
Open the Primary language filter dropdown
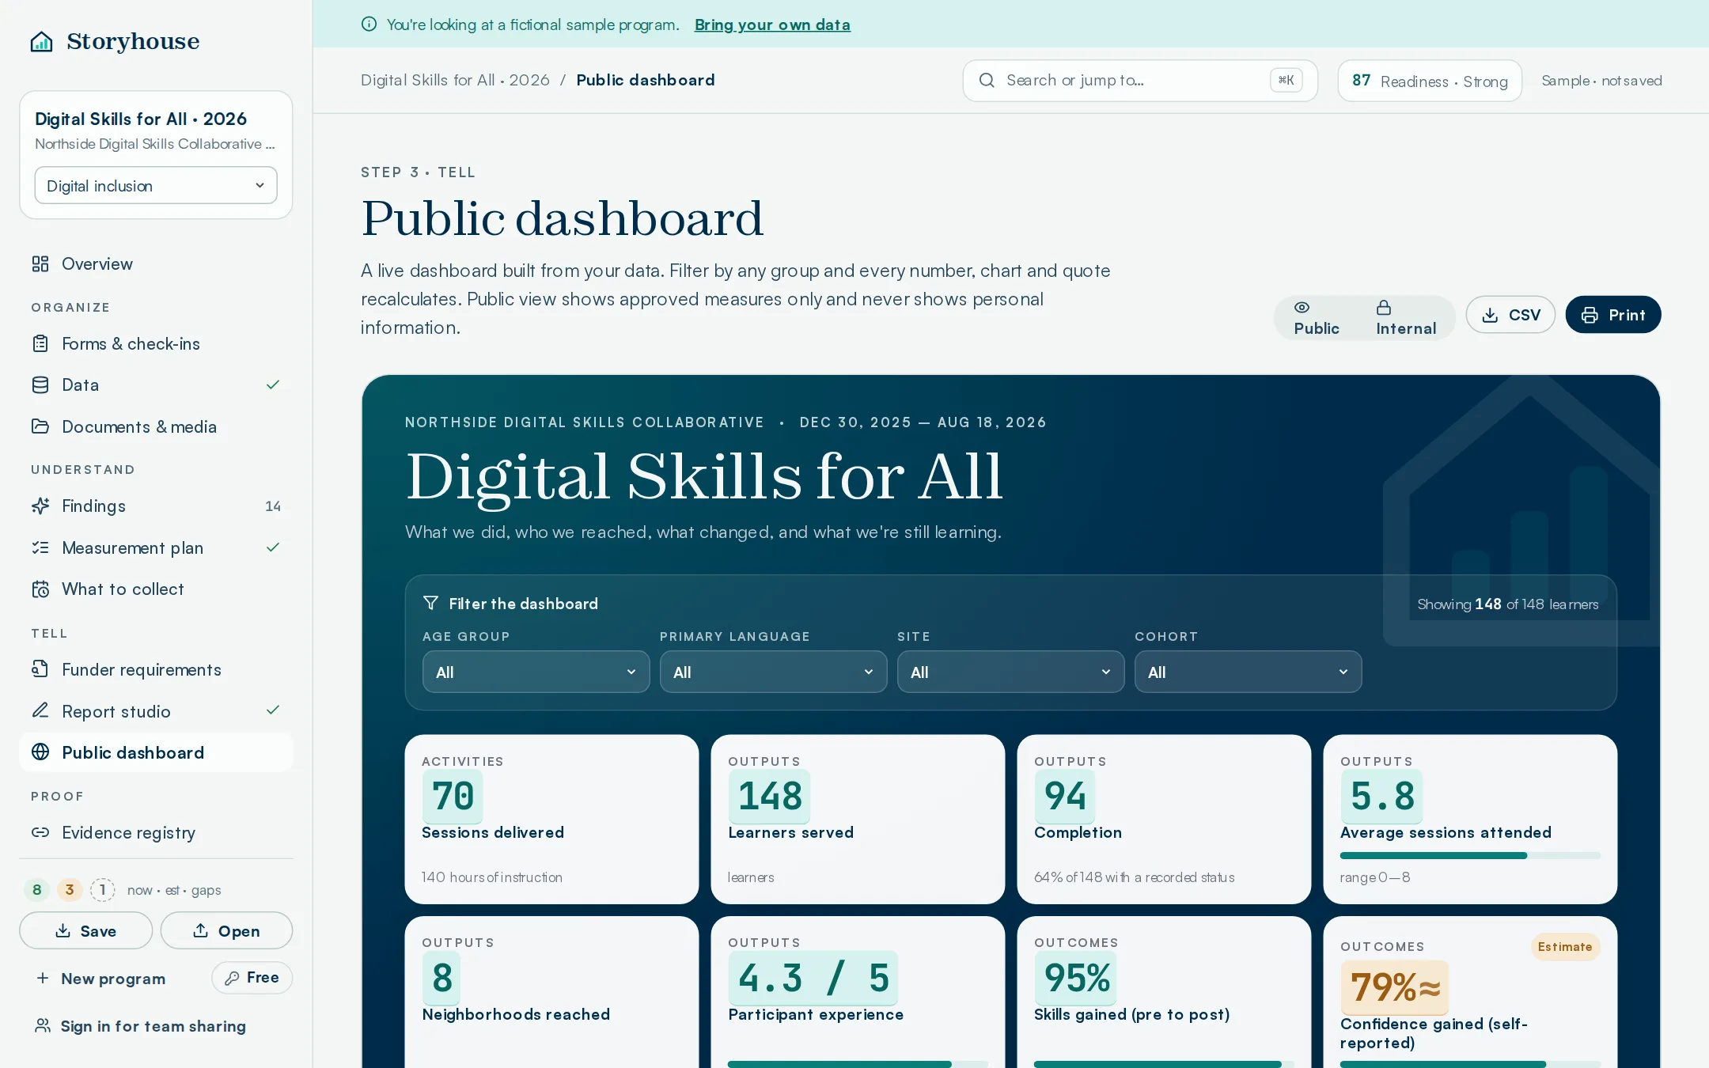coord(774,672)
